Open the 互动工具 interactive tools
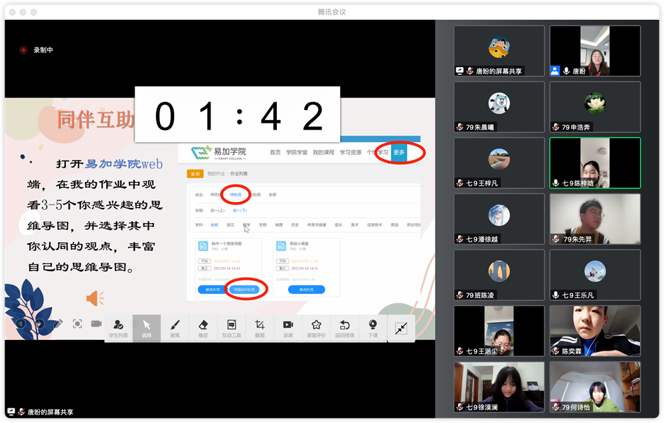Screen dimensions: 664x423 tap(231, 328)
